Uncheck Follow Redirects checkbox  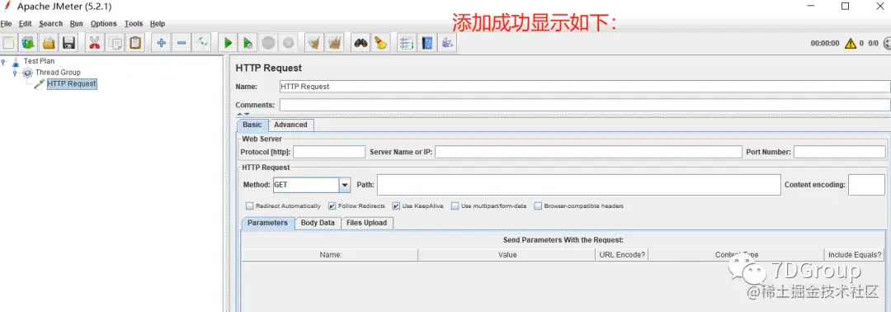[x=332, y=206]
